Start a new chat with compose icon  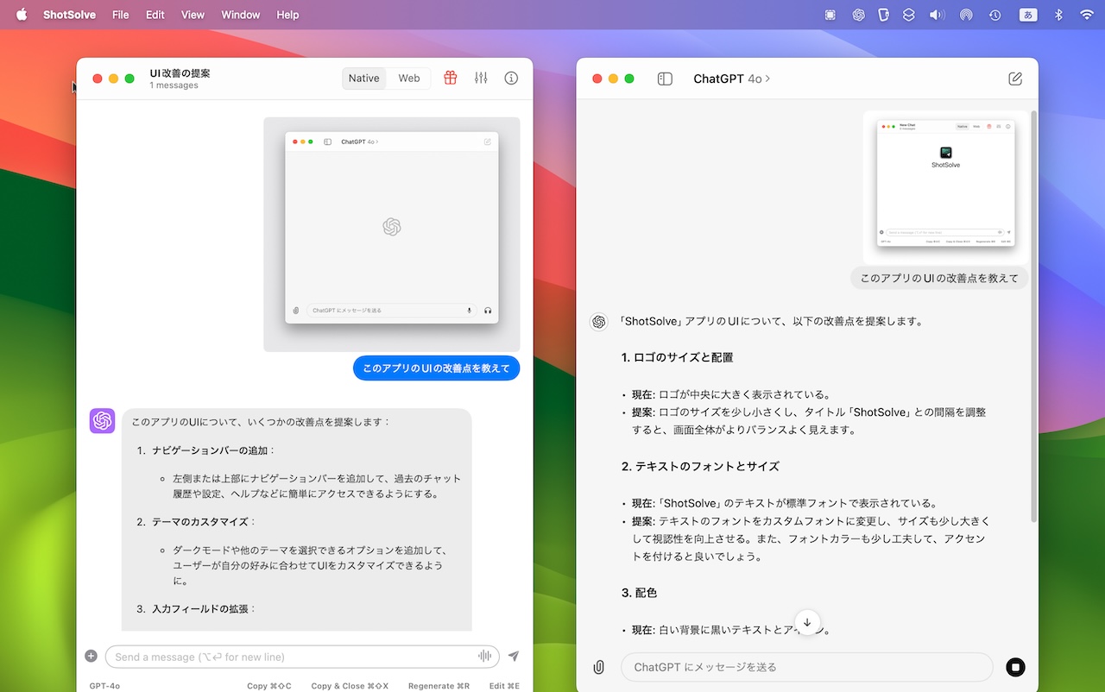tap(1015, 79)
